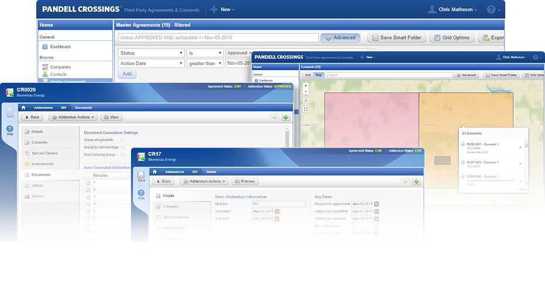
Task: Click the Save icon in CR0020 window
Action: (x=10, y=113)
